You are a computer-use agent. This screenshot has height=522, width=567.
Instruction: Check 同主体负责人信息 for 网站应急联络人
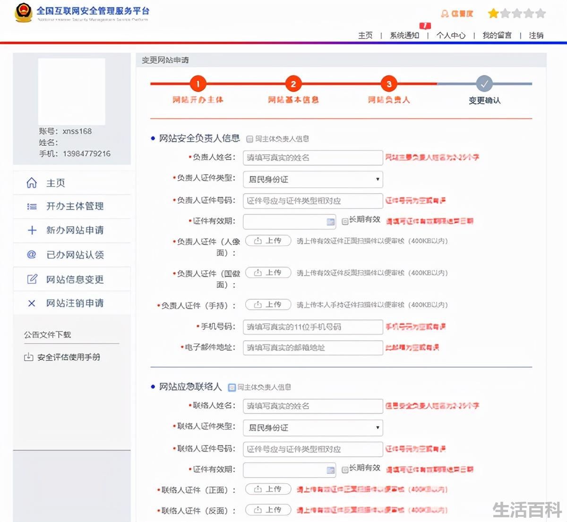(232, 387)
